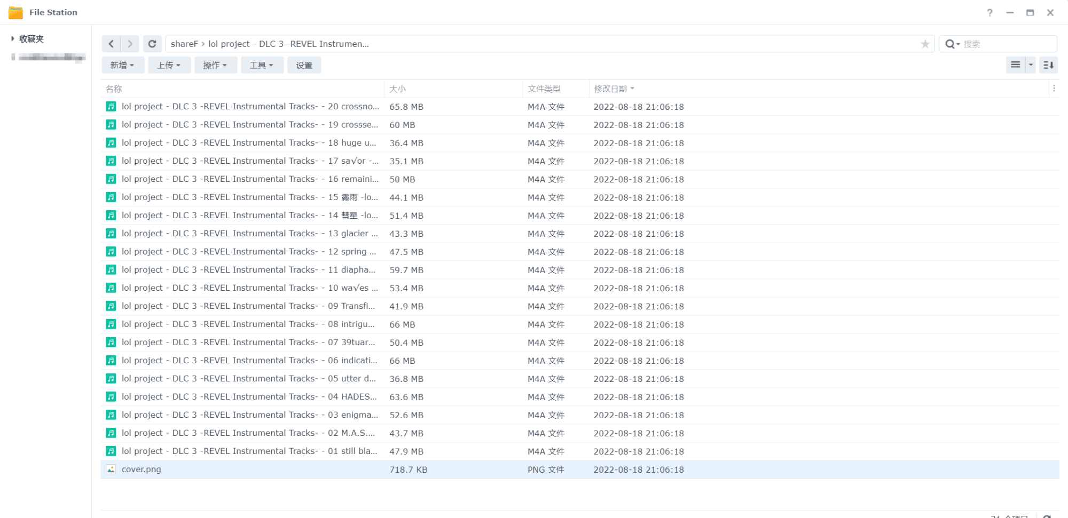Select music icon of track 19 crossse
Image resolution: width=1068 pixels, height=518 pixels.
tap(111, 125)
